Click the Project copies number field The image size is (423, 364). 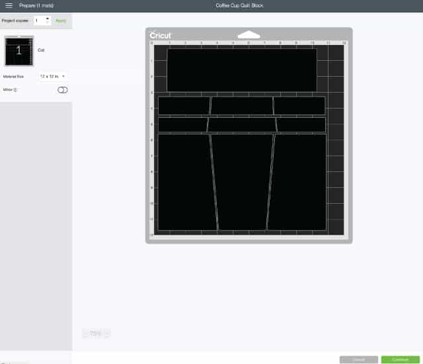point(42,21)
